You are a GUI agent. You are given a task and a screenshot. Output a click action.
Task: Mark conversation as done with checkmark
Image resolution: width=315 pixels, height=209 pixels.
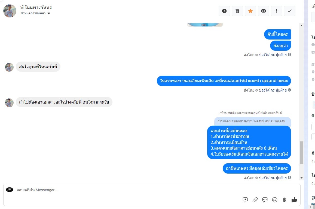(x=289, y=11)
